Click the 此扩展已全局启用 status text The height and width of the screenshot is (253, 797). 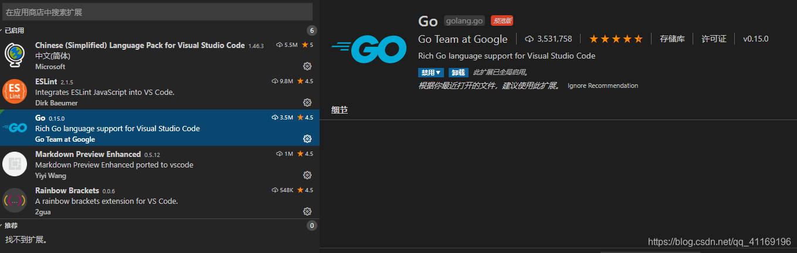(501, 73)
